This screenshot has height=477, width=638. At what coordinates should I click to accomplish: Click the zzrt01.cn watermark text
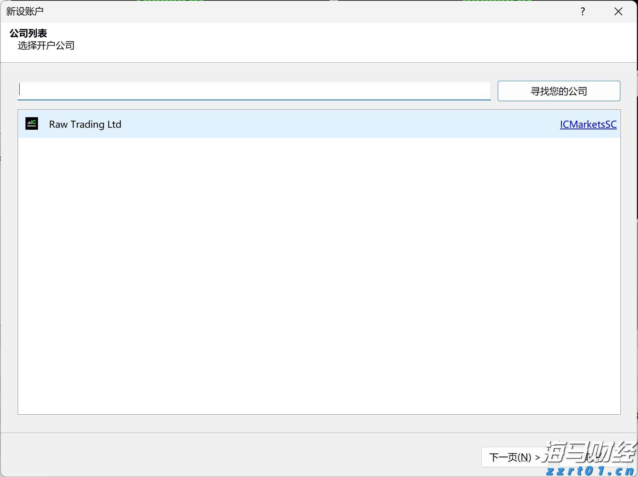coord(589,471)
